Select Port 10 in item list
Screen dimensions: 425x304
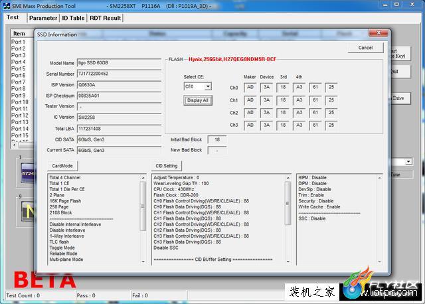[x=19, y=102]
